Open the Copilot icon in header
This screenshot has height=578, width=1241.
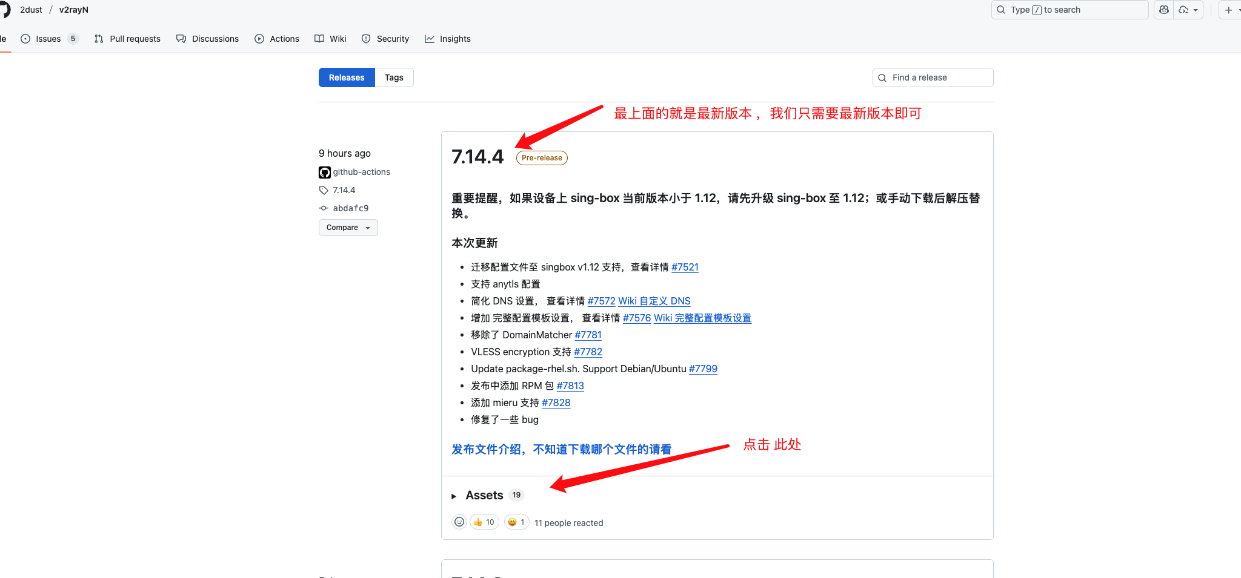tap(1164, 10)
